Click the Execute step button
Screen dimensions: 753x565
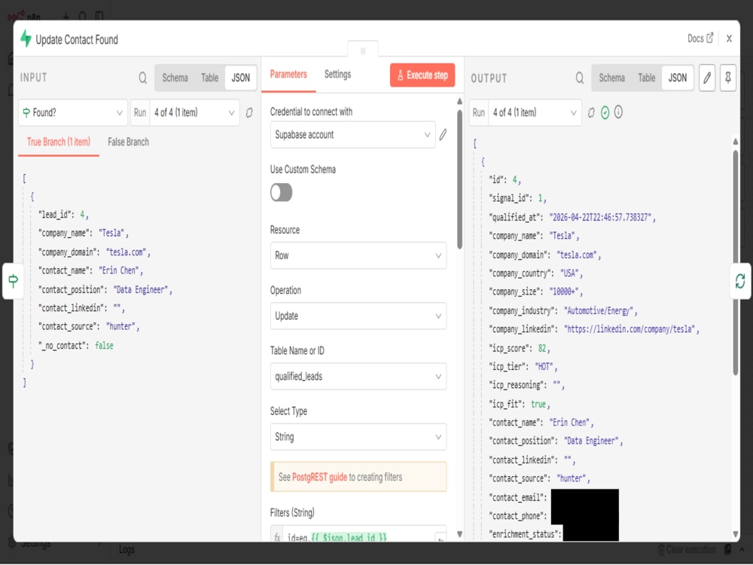pos(422,75)
